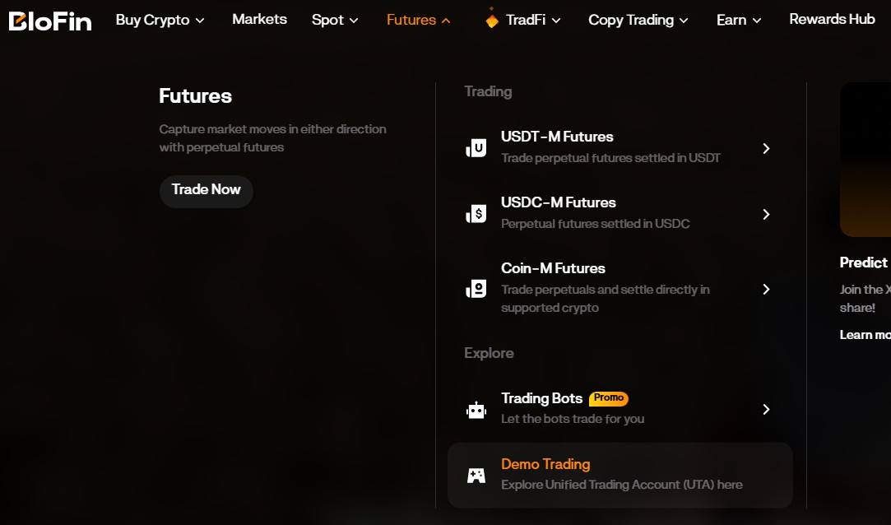The height and width of the screenshot is (525, 891).
Task: Click the Trading Bots robot icon
Action: click(x=476, y=410)
